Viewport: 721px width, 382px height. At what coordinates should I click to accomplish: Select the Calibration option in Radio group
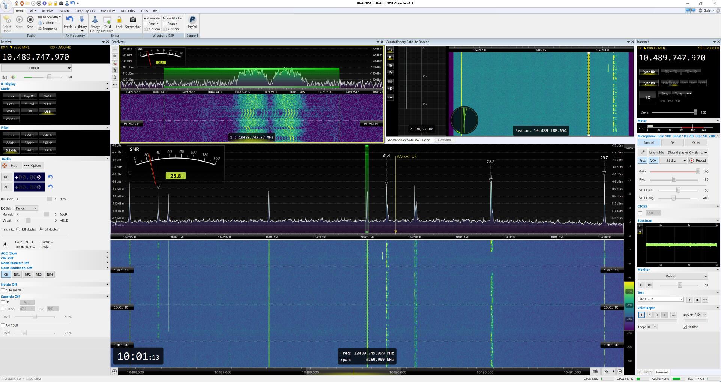point(49,22)
